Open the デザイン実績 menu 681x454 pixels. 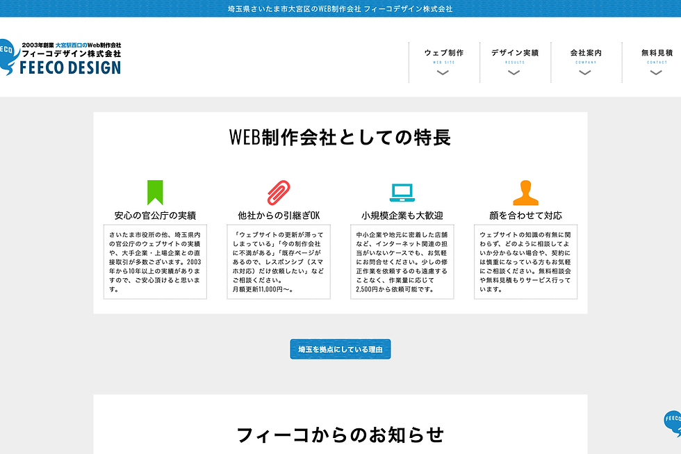pyautogui.click(x=515, y=62)
